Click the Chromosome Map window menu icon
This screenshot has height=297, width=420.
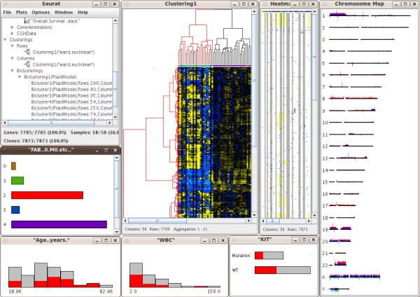click(x=325, y=4)
